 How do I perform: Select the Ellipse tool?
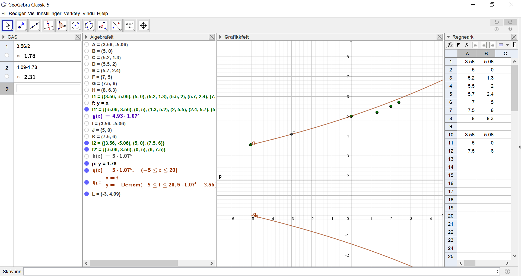(x=89, y=25)
